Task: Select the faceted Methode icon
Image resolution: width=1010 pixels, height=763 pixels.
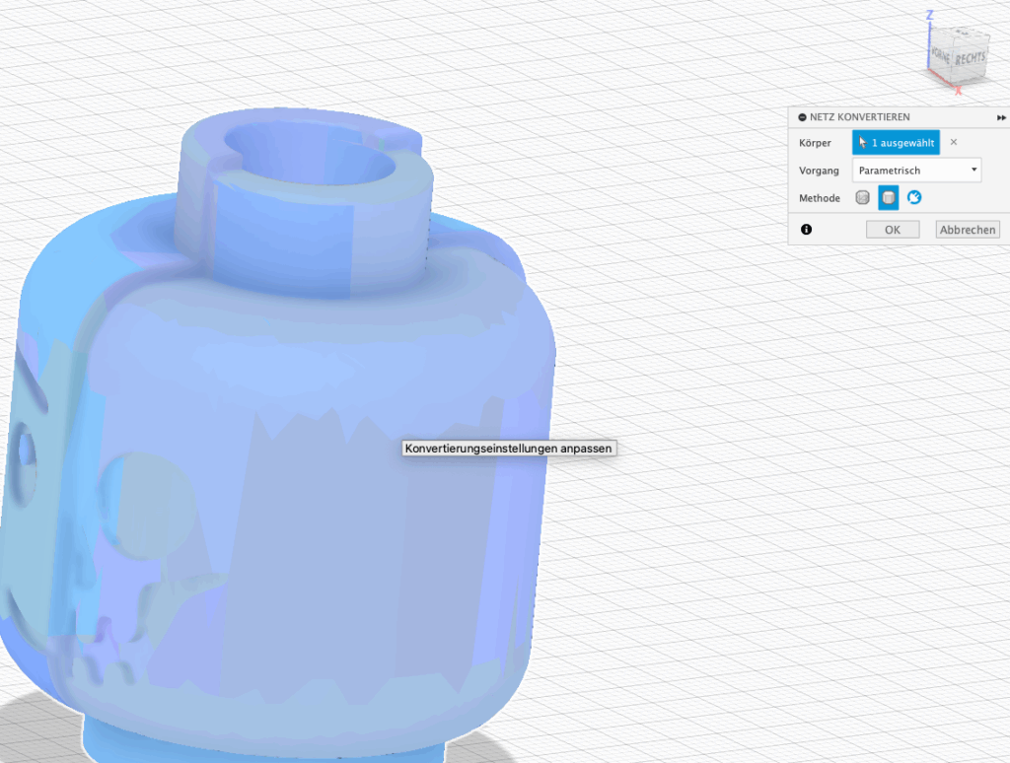Action: [863, 198]
